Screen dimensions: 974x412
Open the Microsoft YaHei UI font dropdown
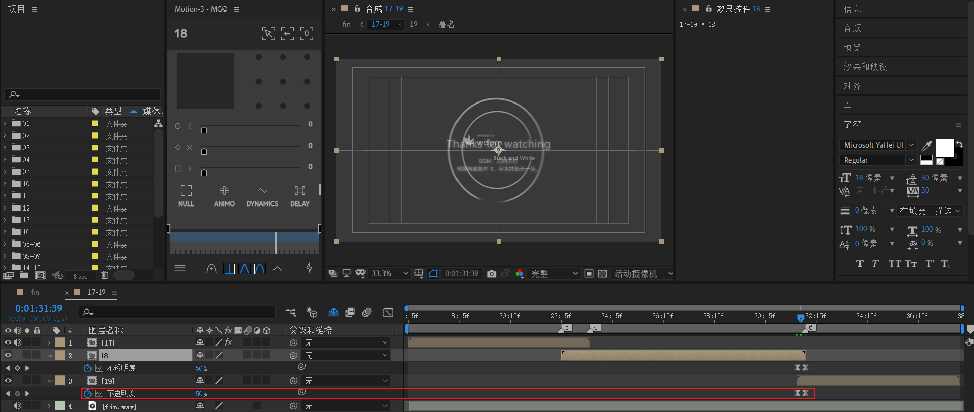point(877,145)
